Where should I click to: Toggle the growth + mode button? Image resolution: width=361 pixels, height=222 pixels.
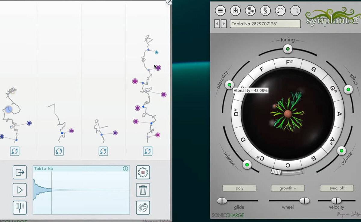point(288,188)
